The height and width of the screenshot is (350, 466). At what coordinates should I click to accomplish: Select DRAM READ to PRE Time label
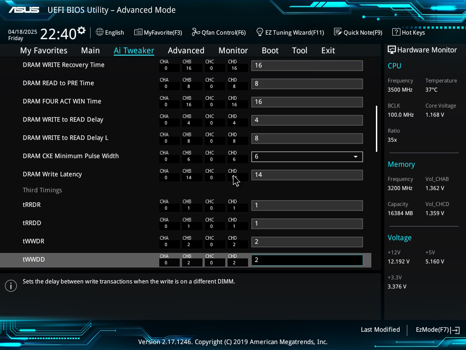[x=58, y=83]
